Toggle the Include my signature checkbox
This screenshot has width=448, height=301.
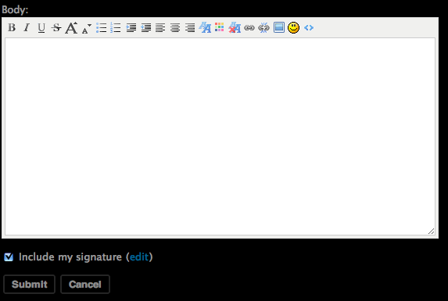(9, 257)
